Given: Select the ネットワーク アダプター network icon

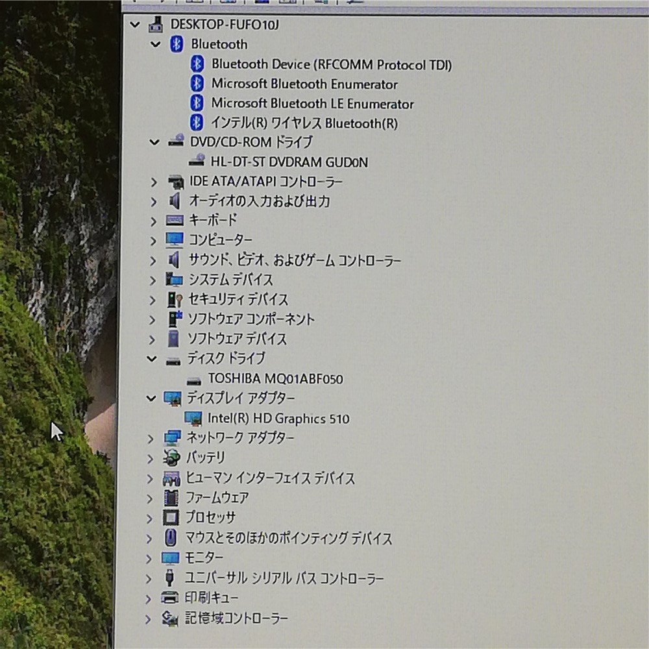Looking at the screenshot, I should (x=173, y=438).
